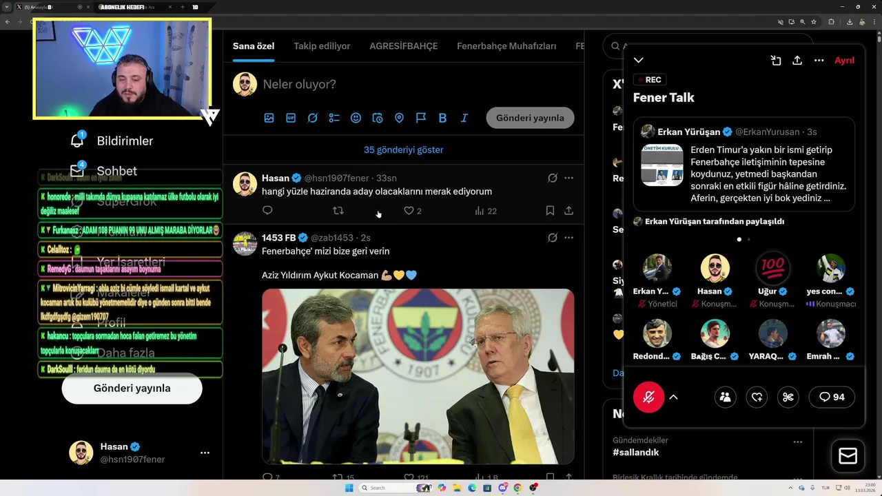Open Erkan Yürüşan's shared post card
The image size is (882, 496).
(744, 164)
